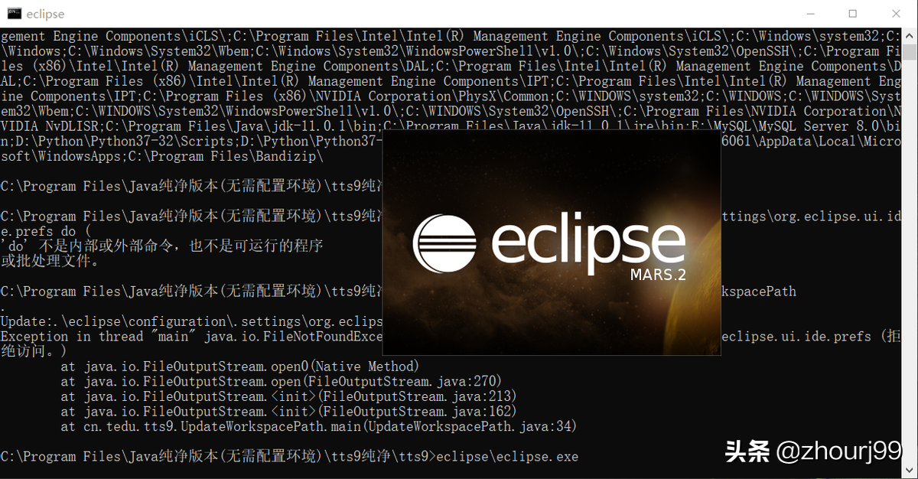Click the '或批处理文件。' line
Image resolution: width=918 pixels, height=479 pixels.
50,261
